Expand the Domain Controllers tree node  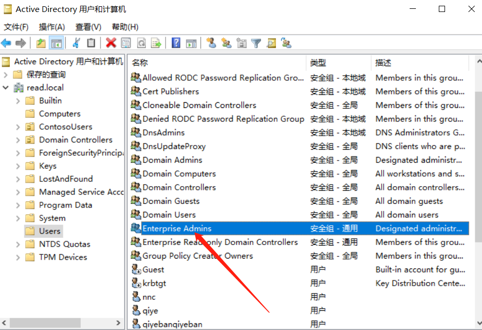[x=18, y=140]
